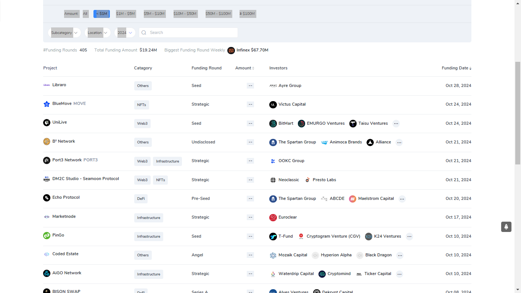Click the OOKC Group investor icon
The image size is (521, 293).
click(x=273, y=161)
